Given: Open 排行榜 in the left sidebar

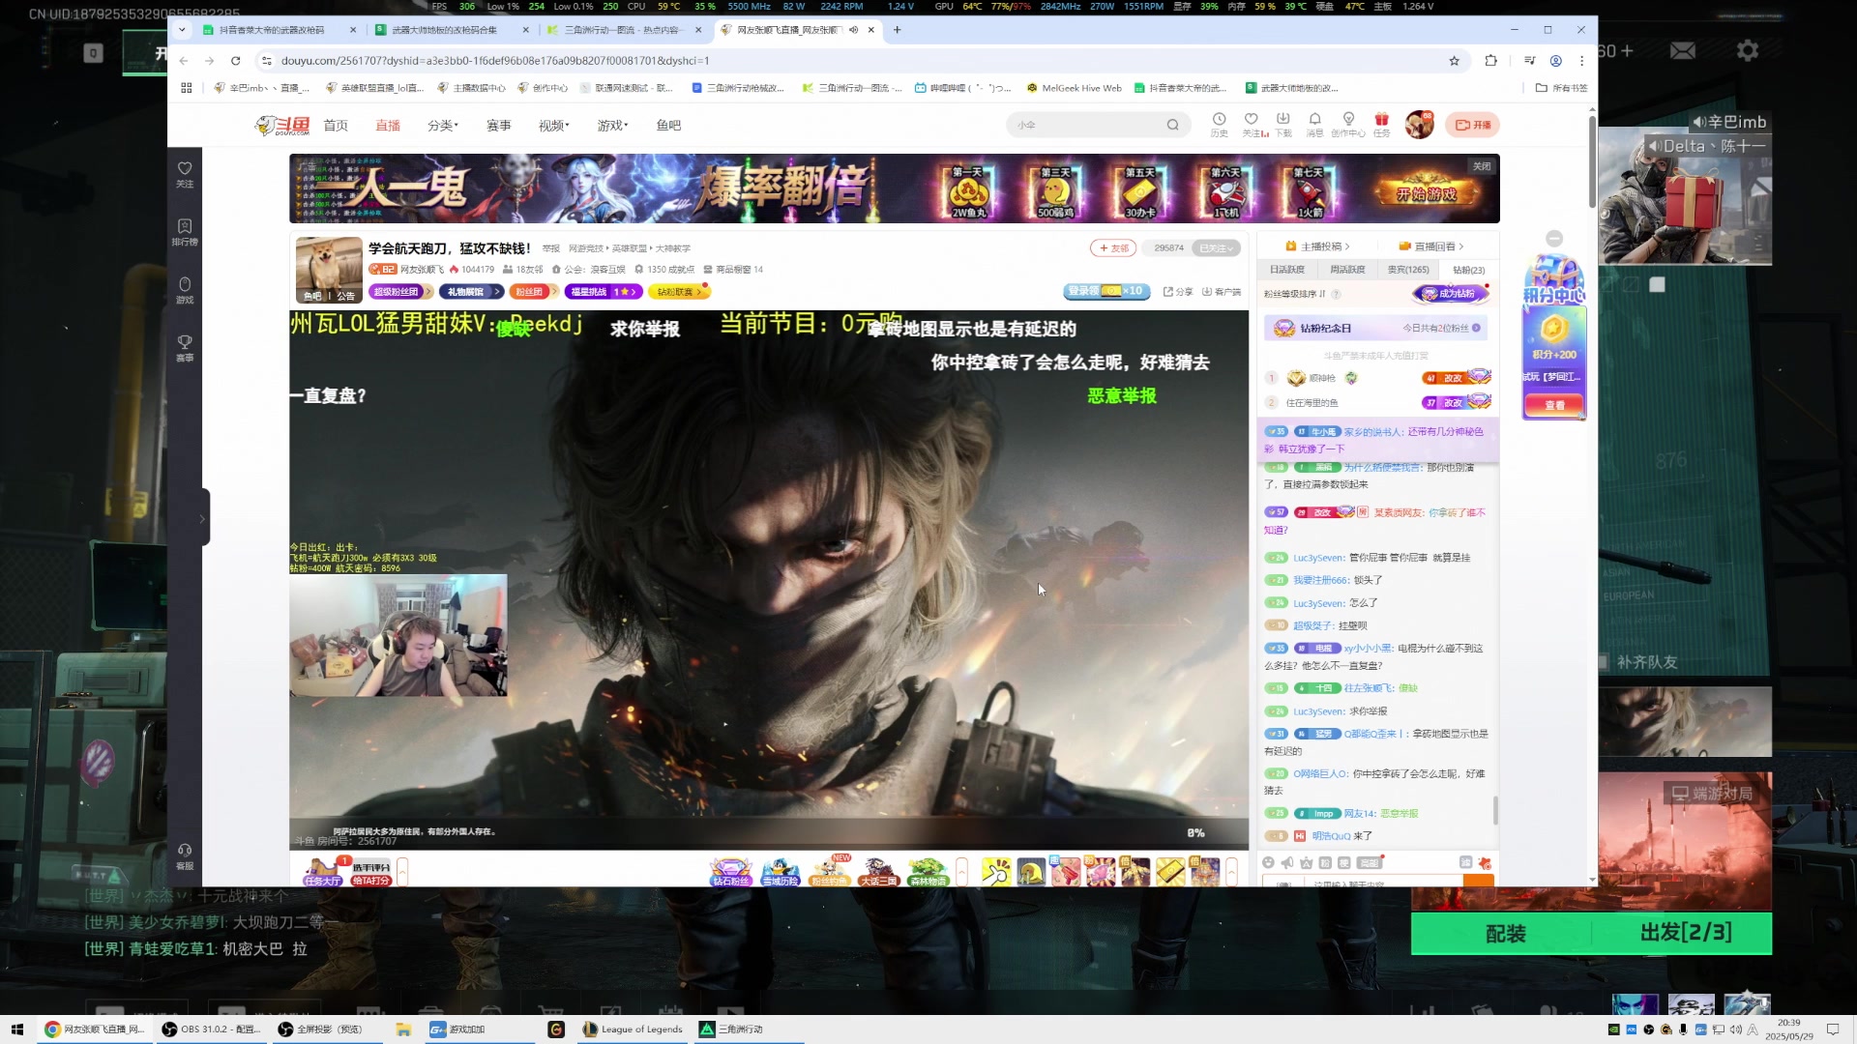Looking at the screenshot, I should pos(185,232).
